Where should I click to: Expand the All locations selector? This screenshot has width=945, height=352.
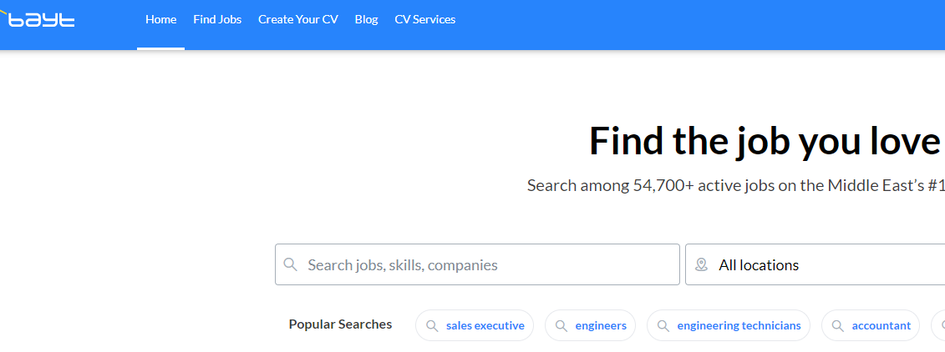(x=819, y=265)
